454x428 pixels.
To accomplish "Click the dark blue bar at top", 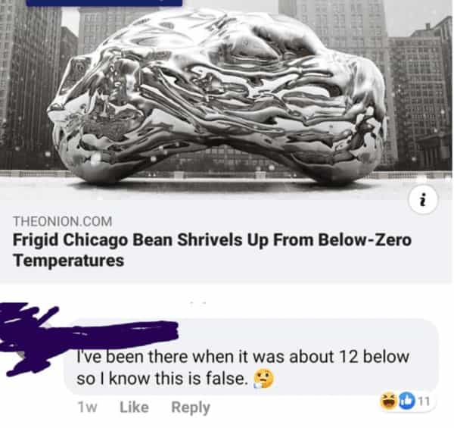I will (x=104, y=3).
